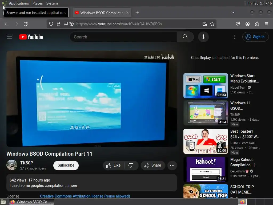273x205 pixels.
Task: Open the Firefox account icon
Action: click(x=247, y=24)
